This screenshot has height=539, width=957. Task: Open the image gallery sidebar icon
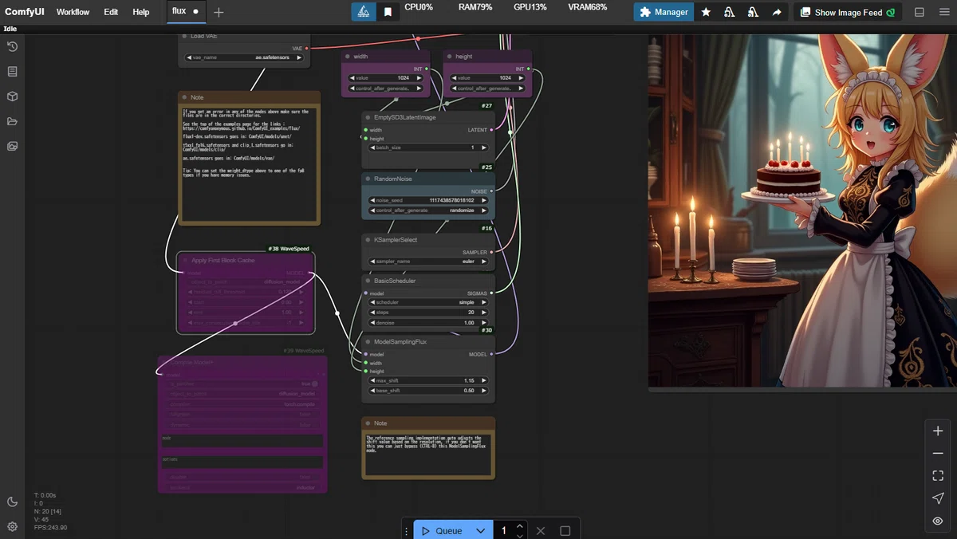tap(12, 146)
